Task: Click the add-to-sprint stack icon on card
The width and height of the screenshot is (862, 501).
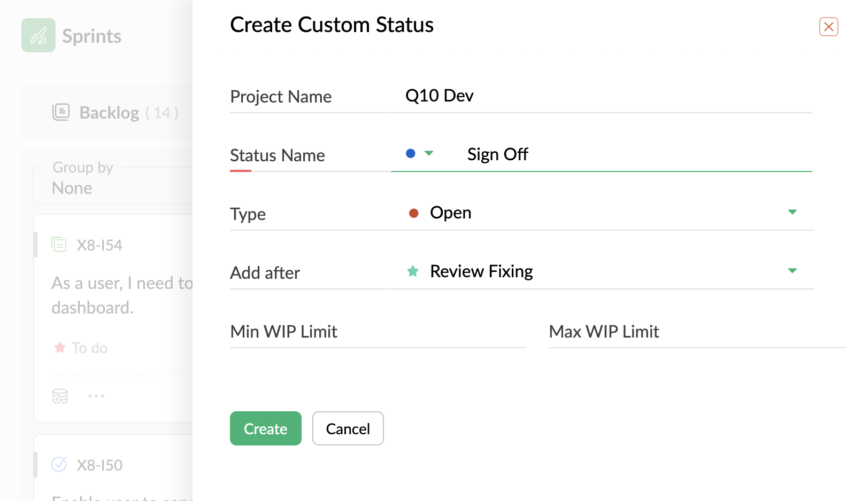Action: tap(60, 396)
